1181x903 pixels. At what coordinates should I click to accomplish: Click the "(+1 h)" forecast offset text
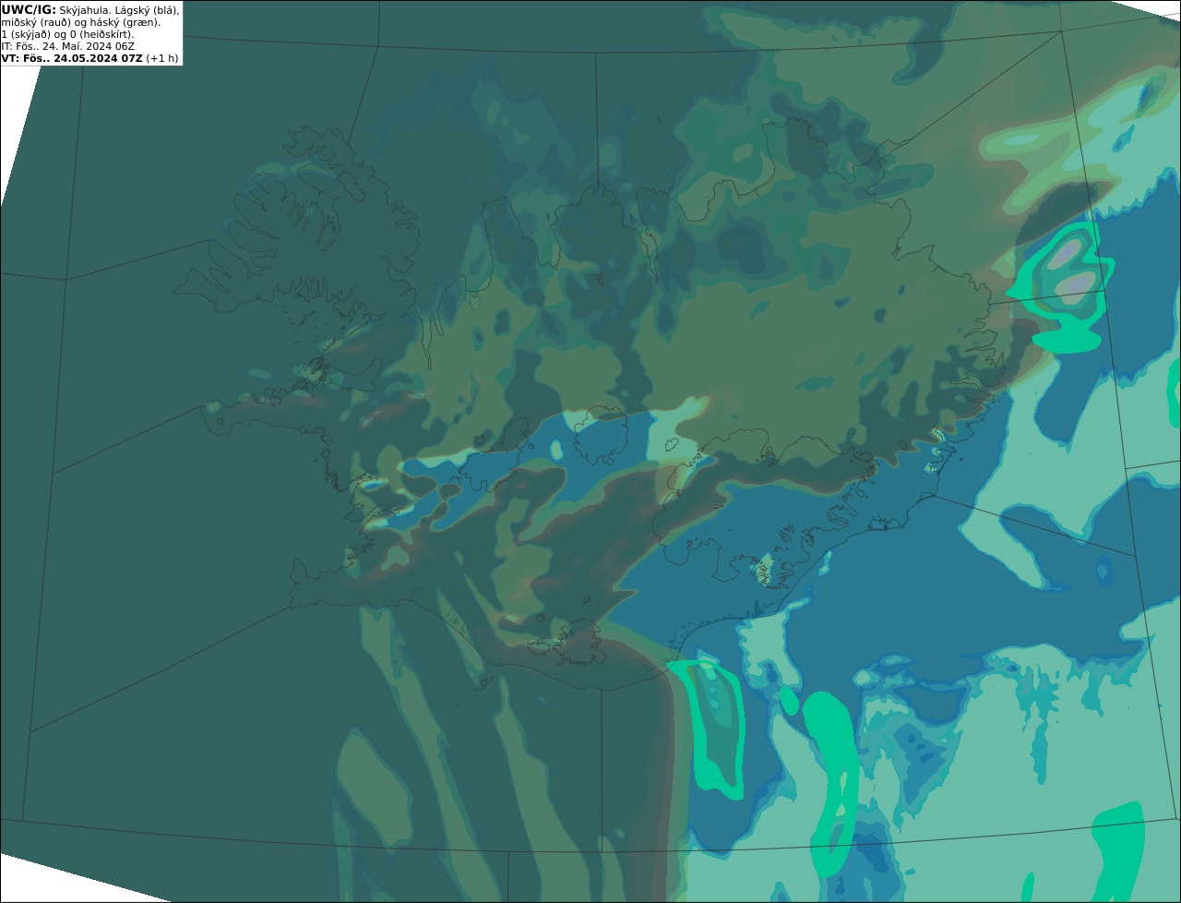click(162, 58)
